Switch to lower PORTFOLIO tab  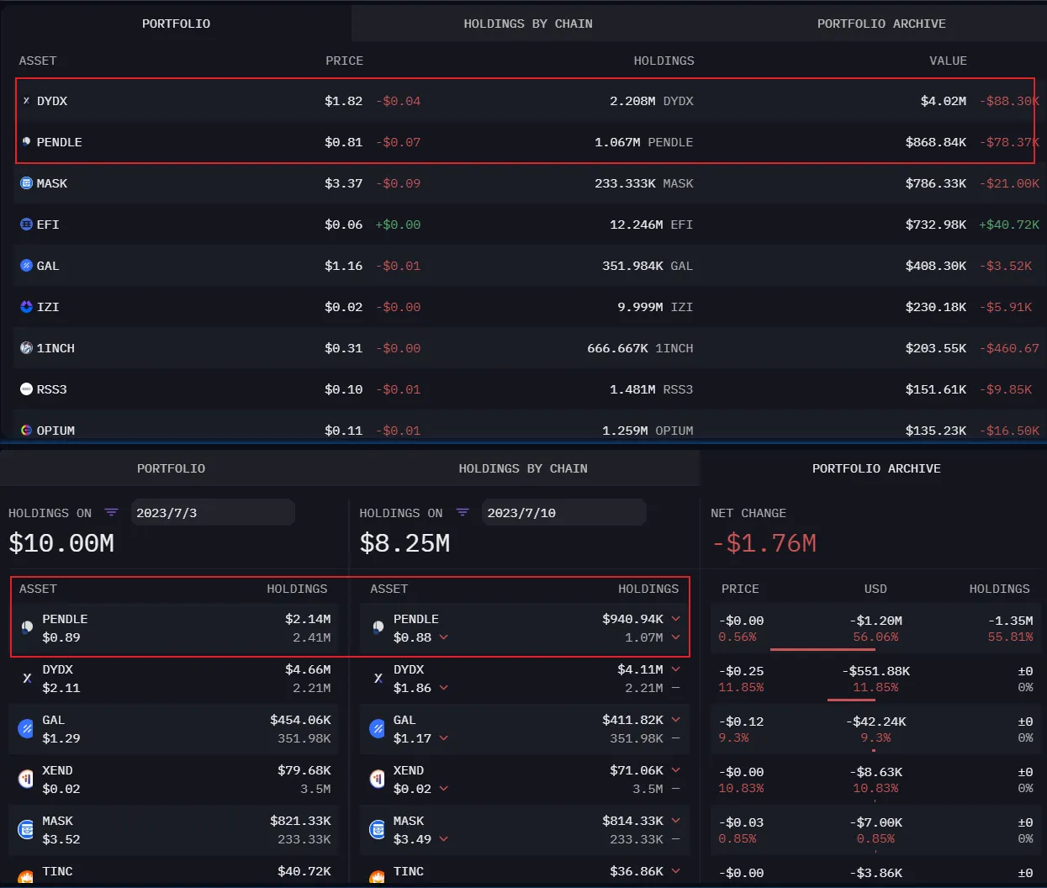pyautogui.click(x=171, y=468)
